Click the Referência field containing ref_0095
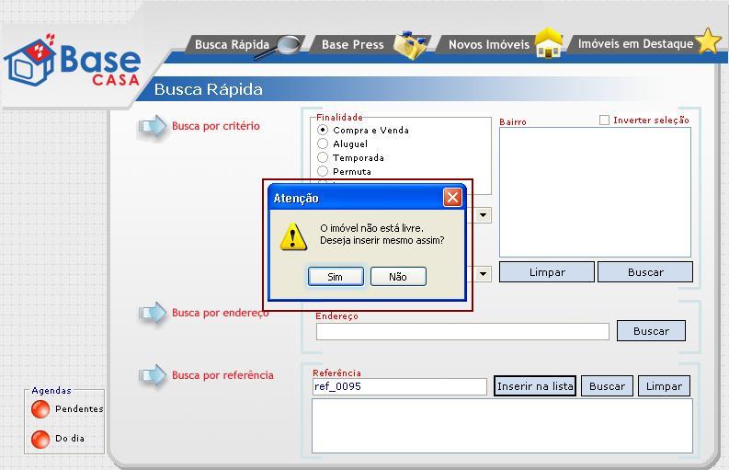Image resolution: width=729 pixels, height=470 pixels. point(399,386)
